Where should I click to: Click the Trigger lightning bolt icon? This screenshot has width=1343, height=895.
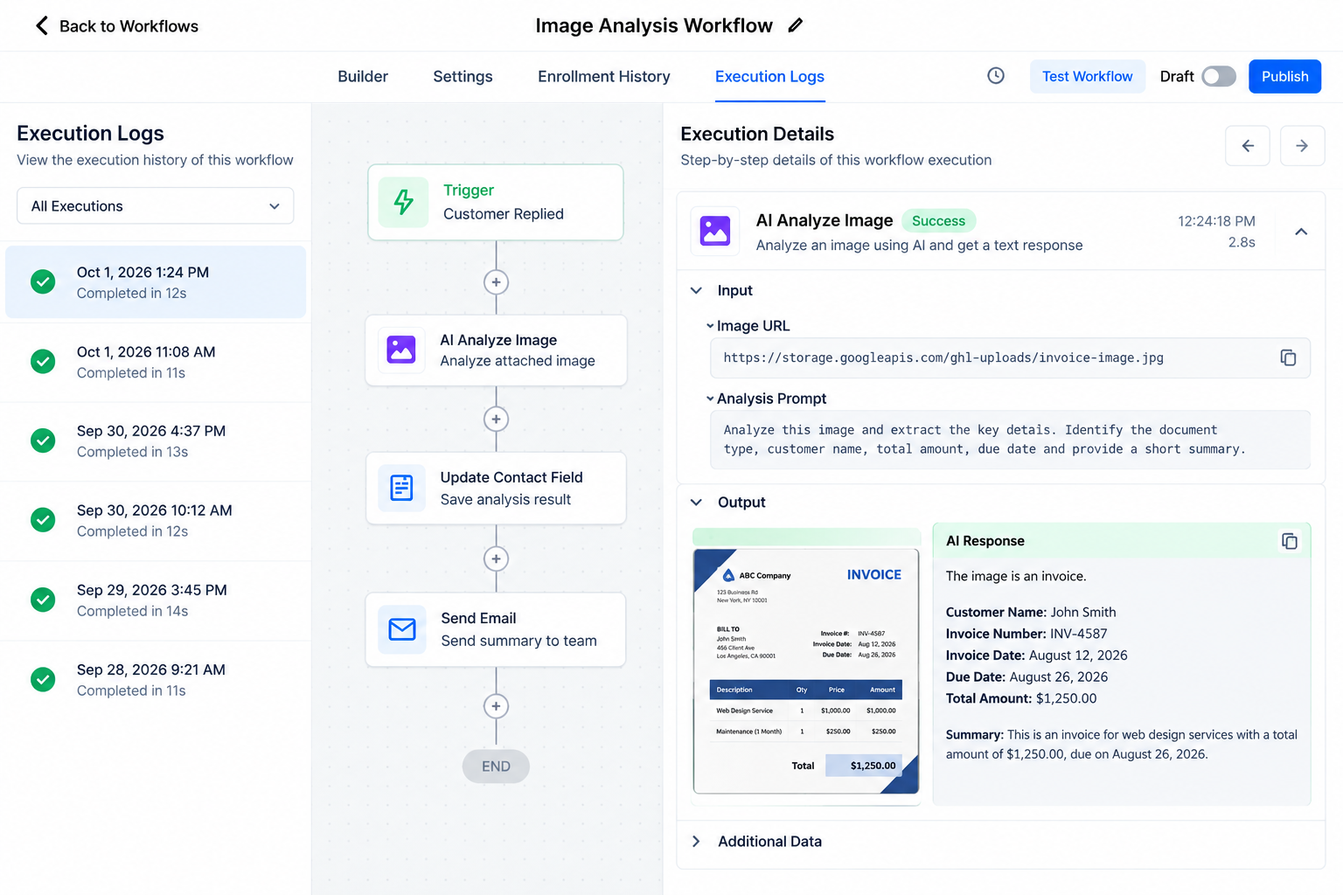(x=403, y=202)
